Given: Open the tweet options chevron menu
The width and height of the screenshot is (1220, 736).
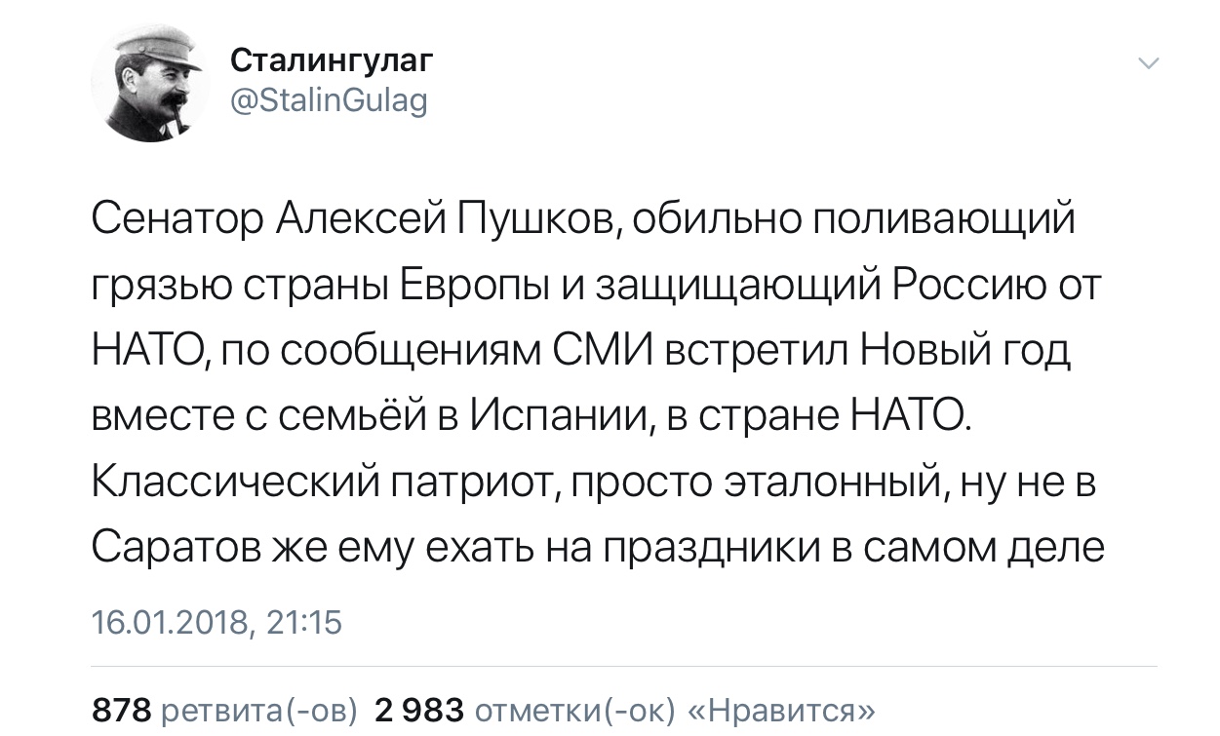Looking at the screenshot, I should click(1149, 64).
